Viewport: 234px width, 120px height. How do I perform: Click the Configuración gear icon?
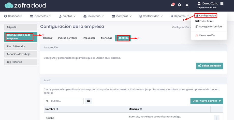tap(197, 16)
